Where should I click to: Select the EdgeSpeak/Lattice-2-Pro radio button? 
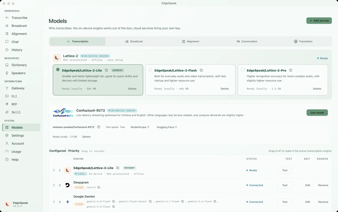tap(243, 69)
